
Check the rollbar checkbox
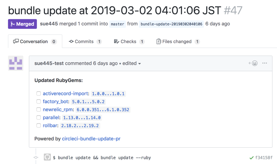(38, 125)
